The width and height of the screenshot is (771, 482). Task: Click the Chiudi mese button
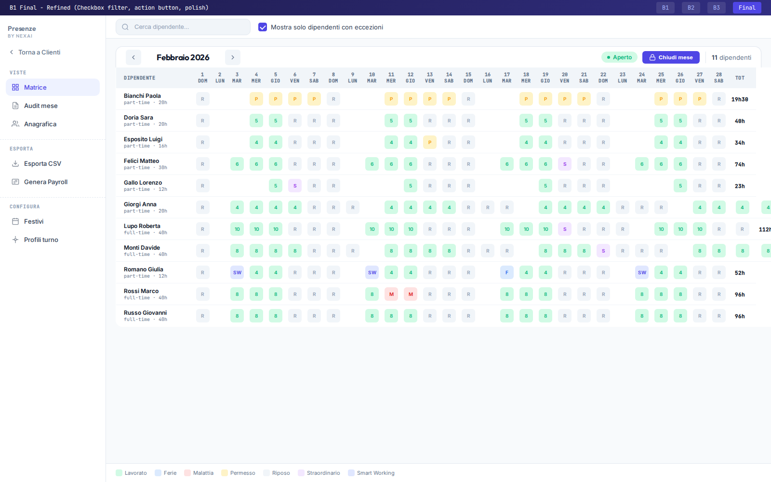point(671,57)
